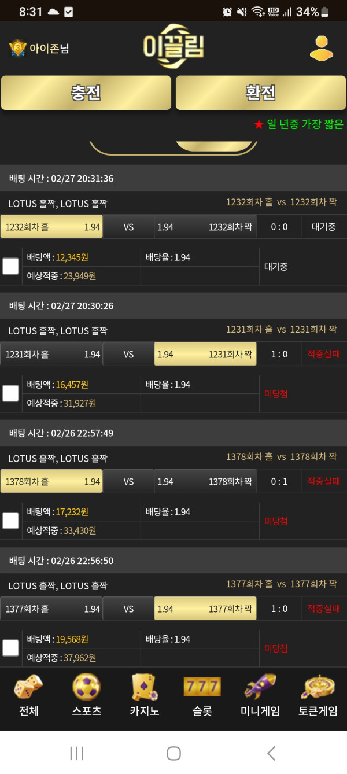Open the 카지노 cards icon
Screen dimensions: 347x774
[x=144, y=687]
